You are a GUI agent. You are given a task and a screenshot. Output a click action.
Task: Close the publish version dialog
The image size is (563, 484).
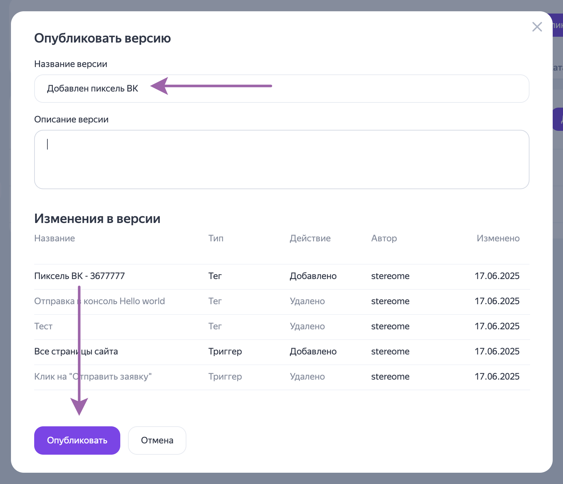[x=537, y=27]
